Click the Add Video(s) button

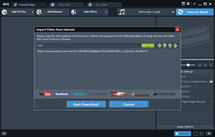pyautogui.click(x=53, y=12)
